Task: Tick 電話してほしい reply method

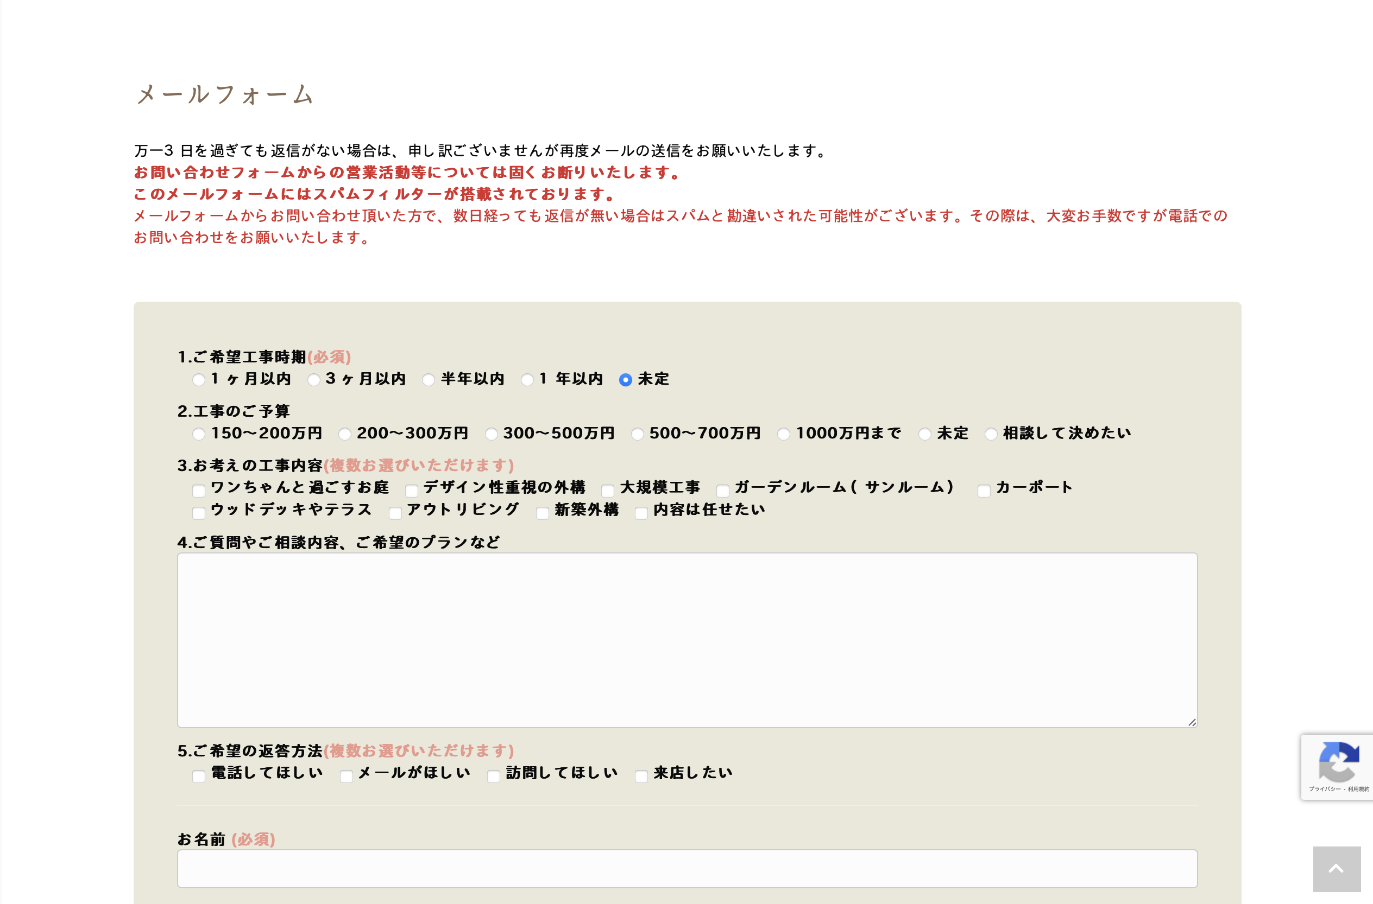Action: [x=198, y=776]
